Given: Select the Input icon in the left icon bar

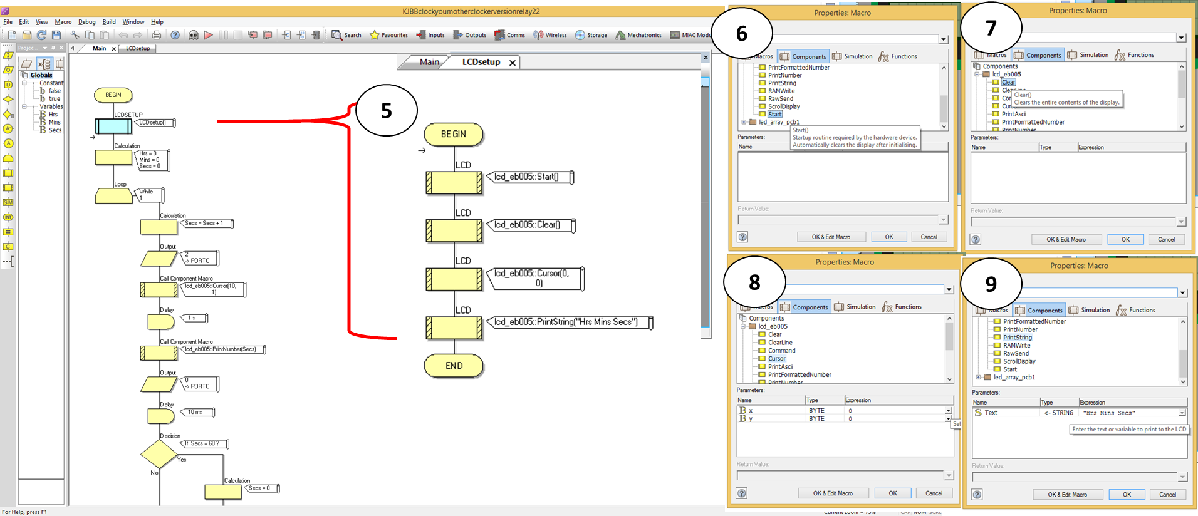Looking at the screenshot, I should pyautogui.click(x=8, y=55).
